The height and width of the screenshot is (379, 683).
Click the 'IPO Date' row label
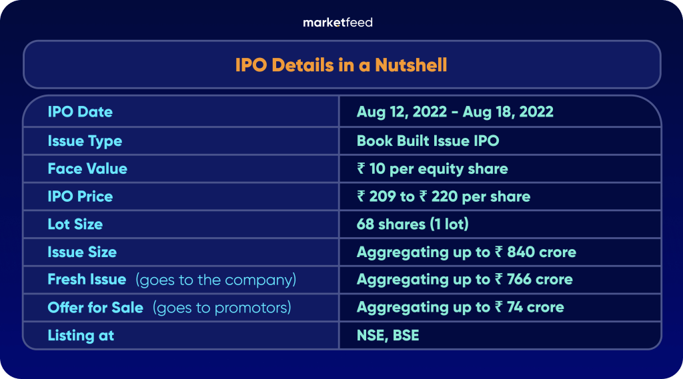pos(80,112)
